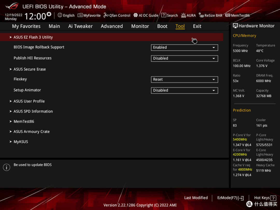Click Hardware Monitor screen icon
This screenshot has width=280, height=210.
point(235,26)
